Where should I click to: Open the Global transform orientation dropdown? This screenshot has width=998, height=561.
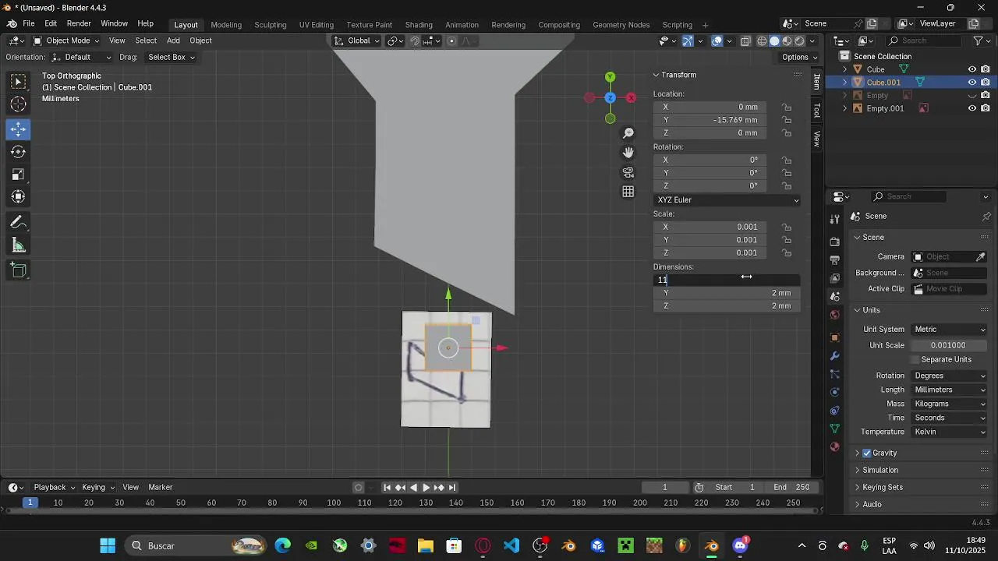357,41
